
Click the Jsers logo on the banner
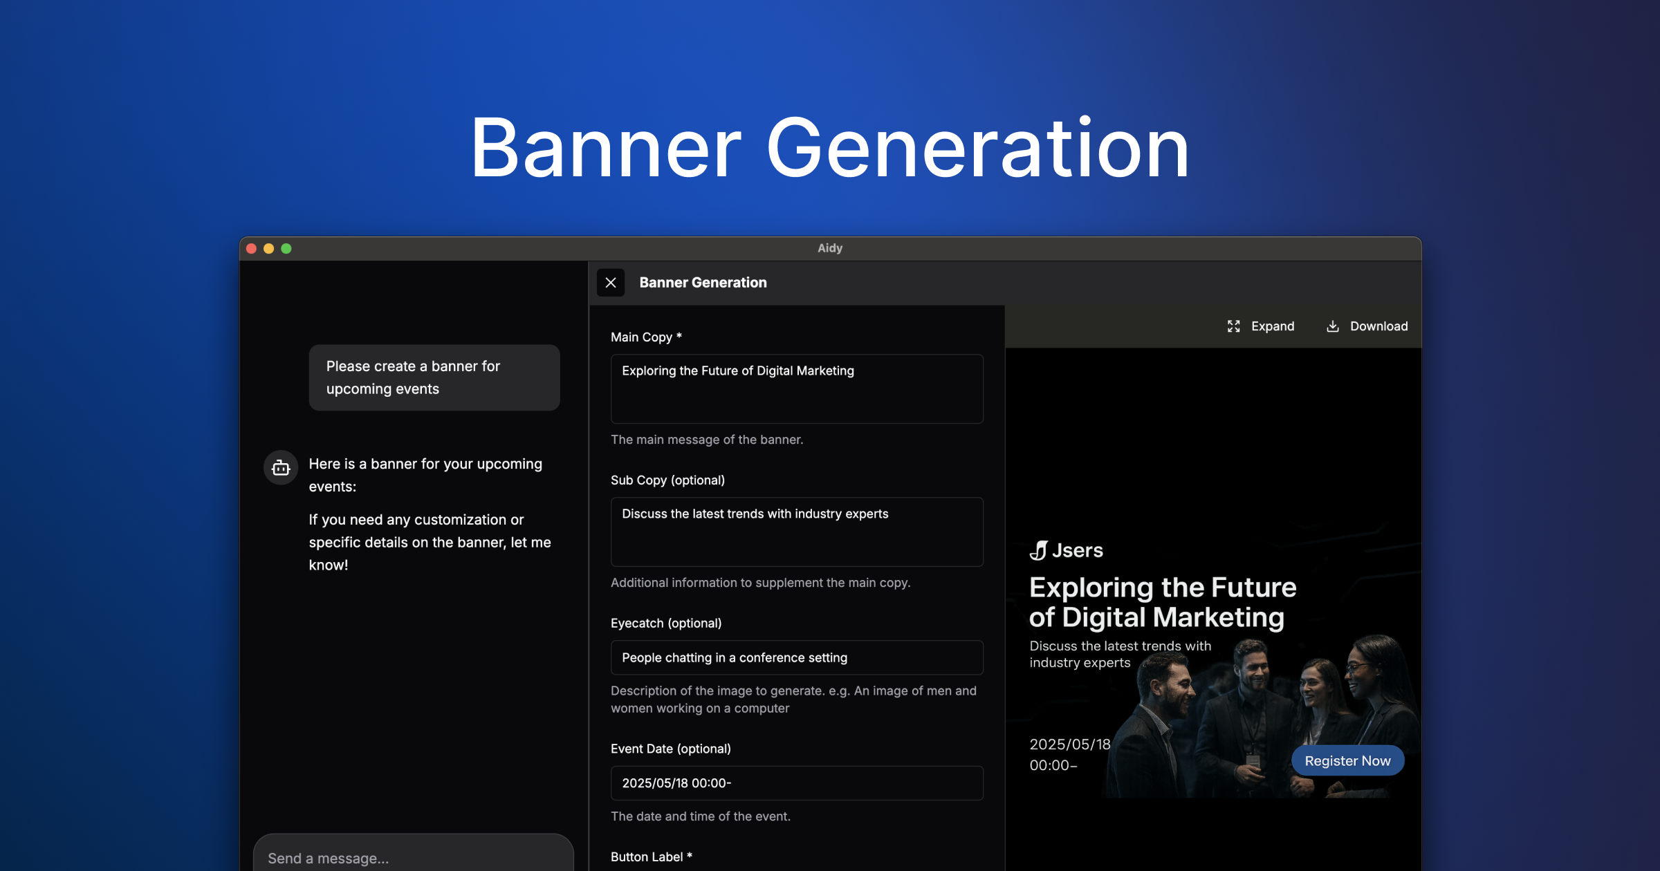[1066, 550]
